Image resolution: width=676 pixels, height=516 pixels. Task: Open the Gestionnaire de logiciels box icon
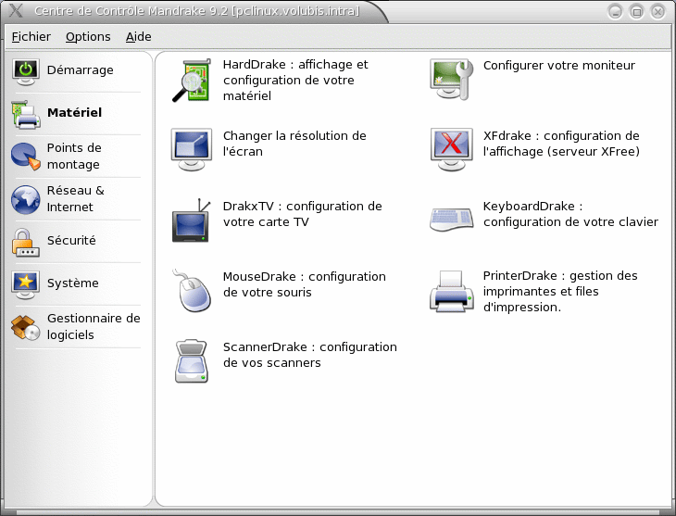pos(26,327)
